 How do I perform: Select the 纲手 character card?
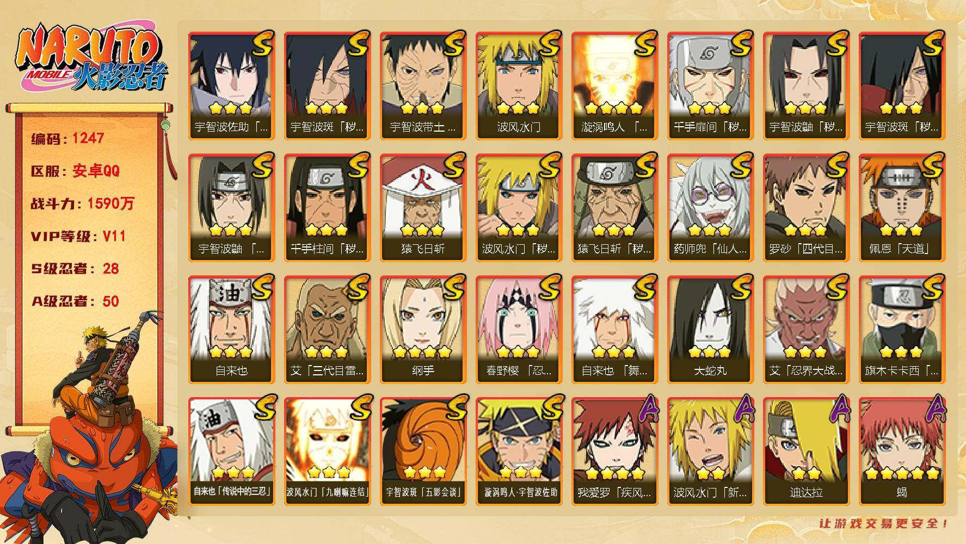[x=423, y=329]
